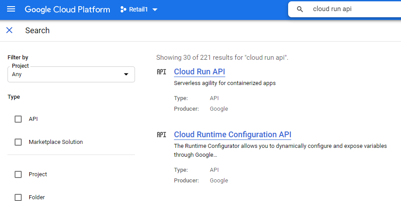Viewport: 401px width, 201px height.
Task: Open the Retail1 project selector dropdown
Action: pos(139,9)
